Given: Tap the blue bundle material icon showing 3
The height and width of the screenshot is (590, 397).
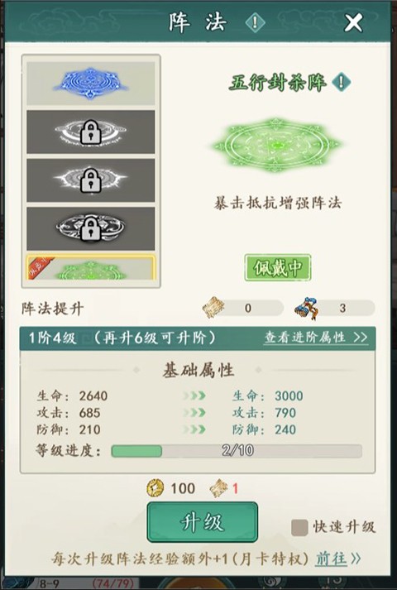Looking at the screenshot, I should pyautogui.click(x=306, y=308).
